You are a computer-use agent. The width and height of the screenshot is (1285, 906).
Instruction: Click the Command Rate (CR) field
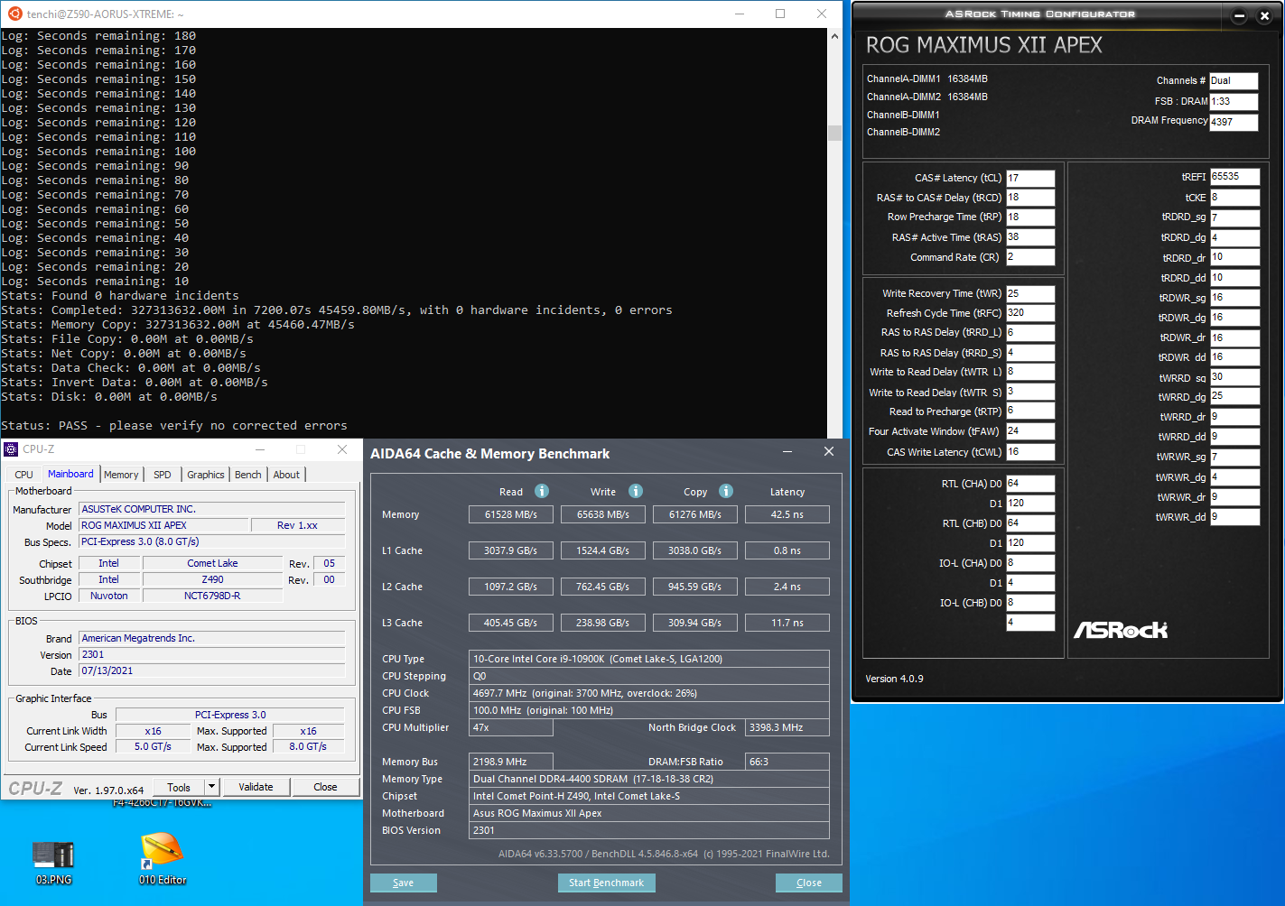click(x=1030, y=257)
